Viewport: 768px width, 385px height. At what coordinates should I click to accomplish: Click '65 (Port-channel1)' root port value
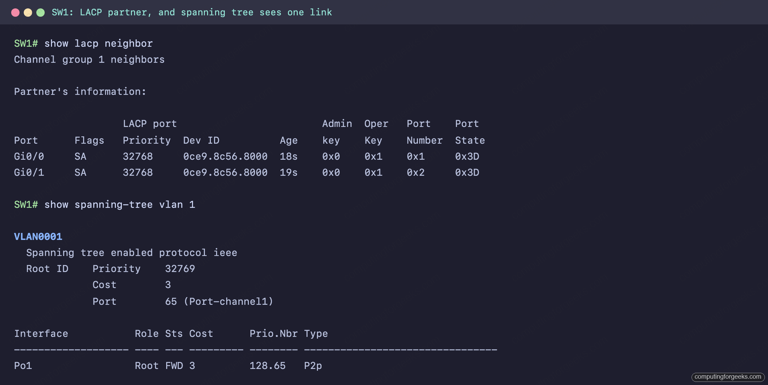tap(219, 302)
